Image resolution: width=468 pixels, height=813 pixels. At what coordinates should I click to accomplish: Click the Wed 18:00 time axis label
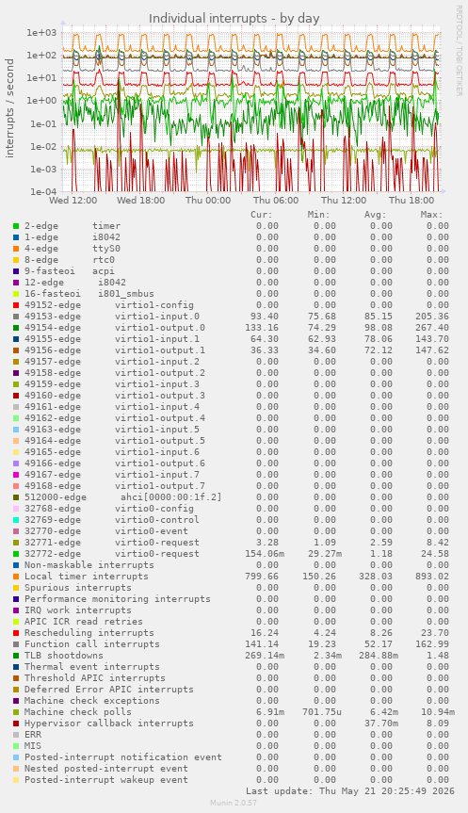click(141, 200)
